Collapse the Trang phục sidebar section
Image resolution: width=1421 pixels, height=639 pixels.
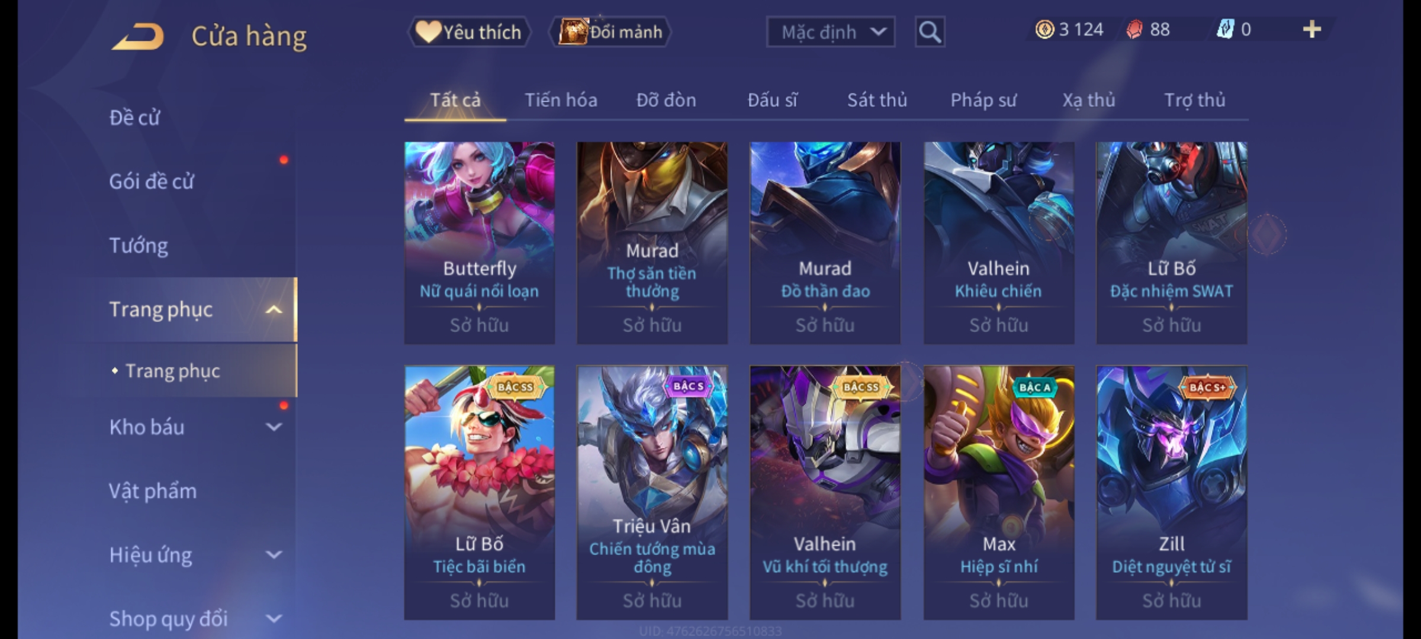point(274,309)
